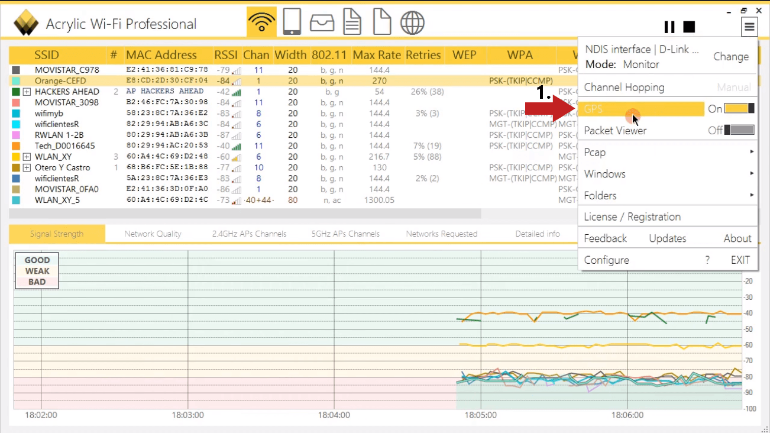Open the Folders submenu

click(x=668, y=195)
